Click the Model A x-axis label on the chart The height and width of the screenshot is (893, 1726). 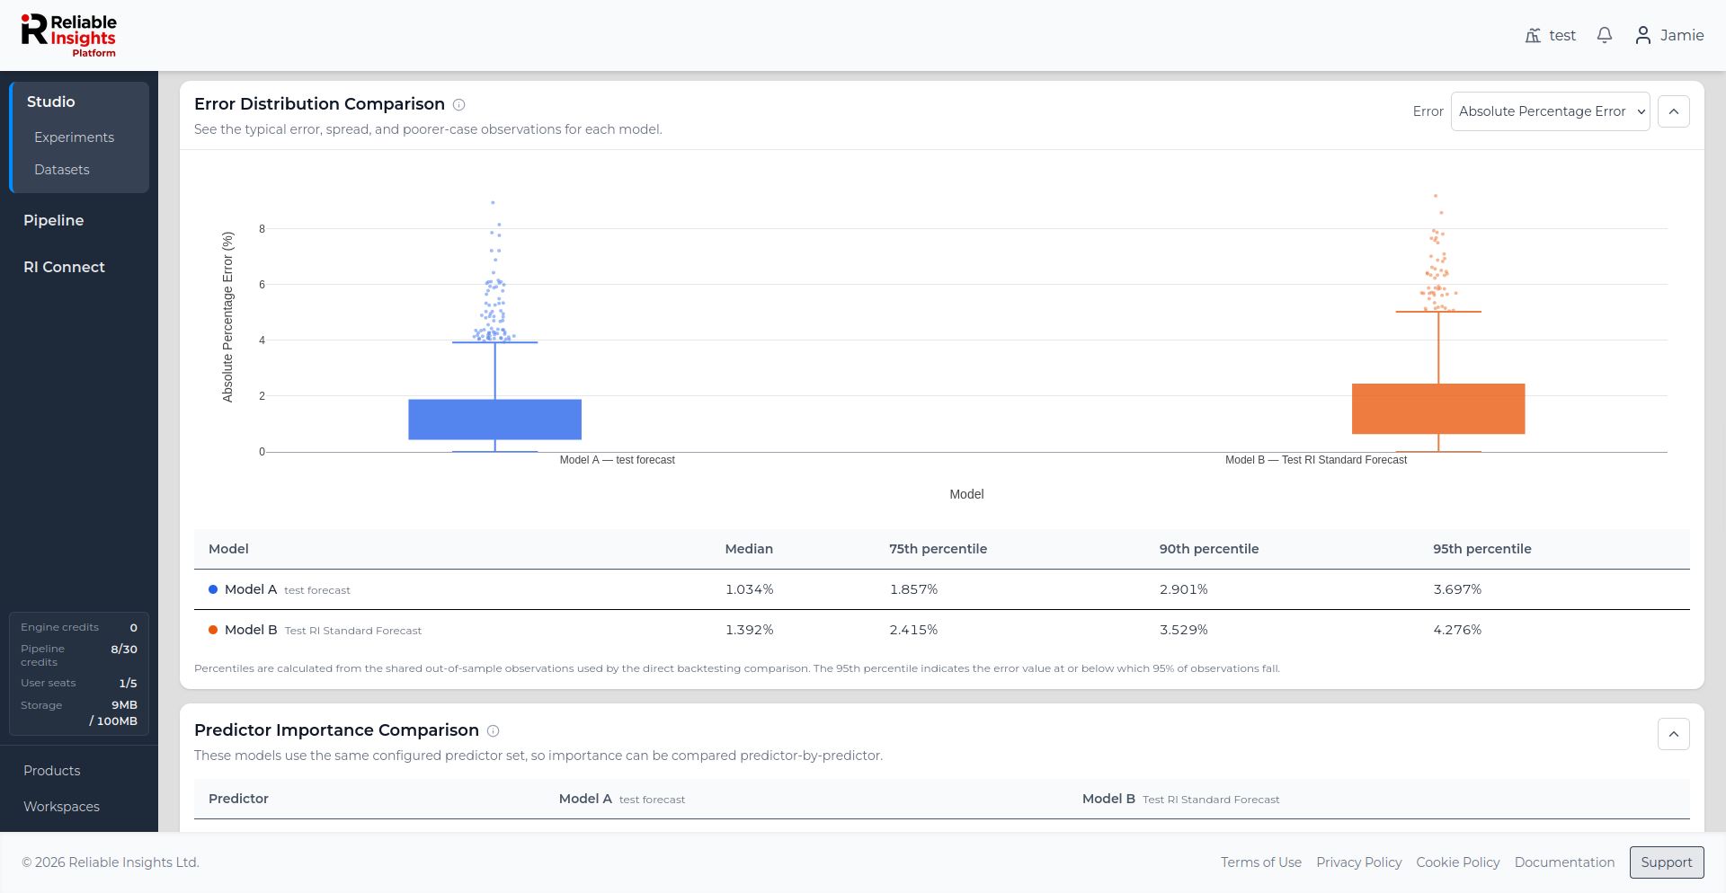pyautogui.click(x=618, y=460)
